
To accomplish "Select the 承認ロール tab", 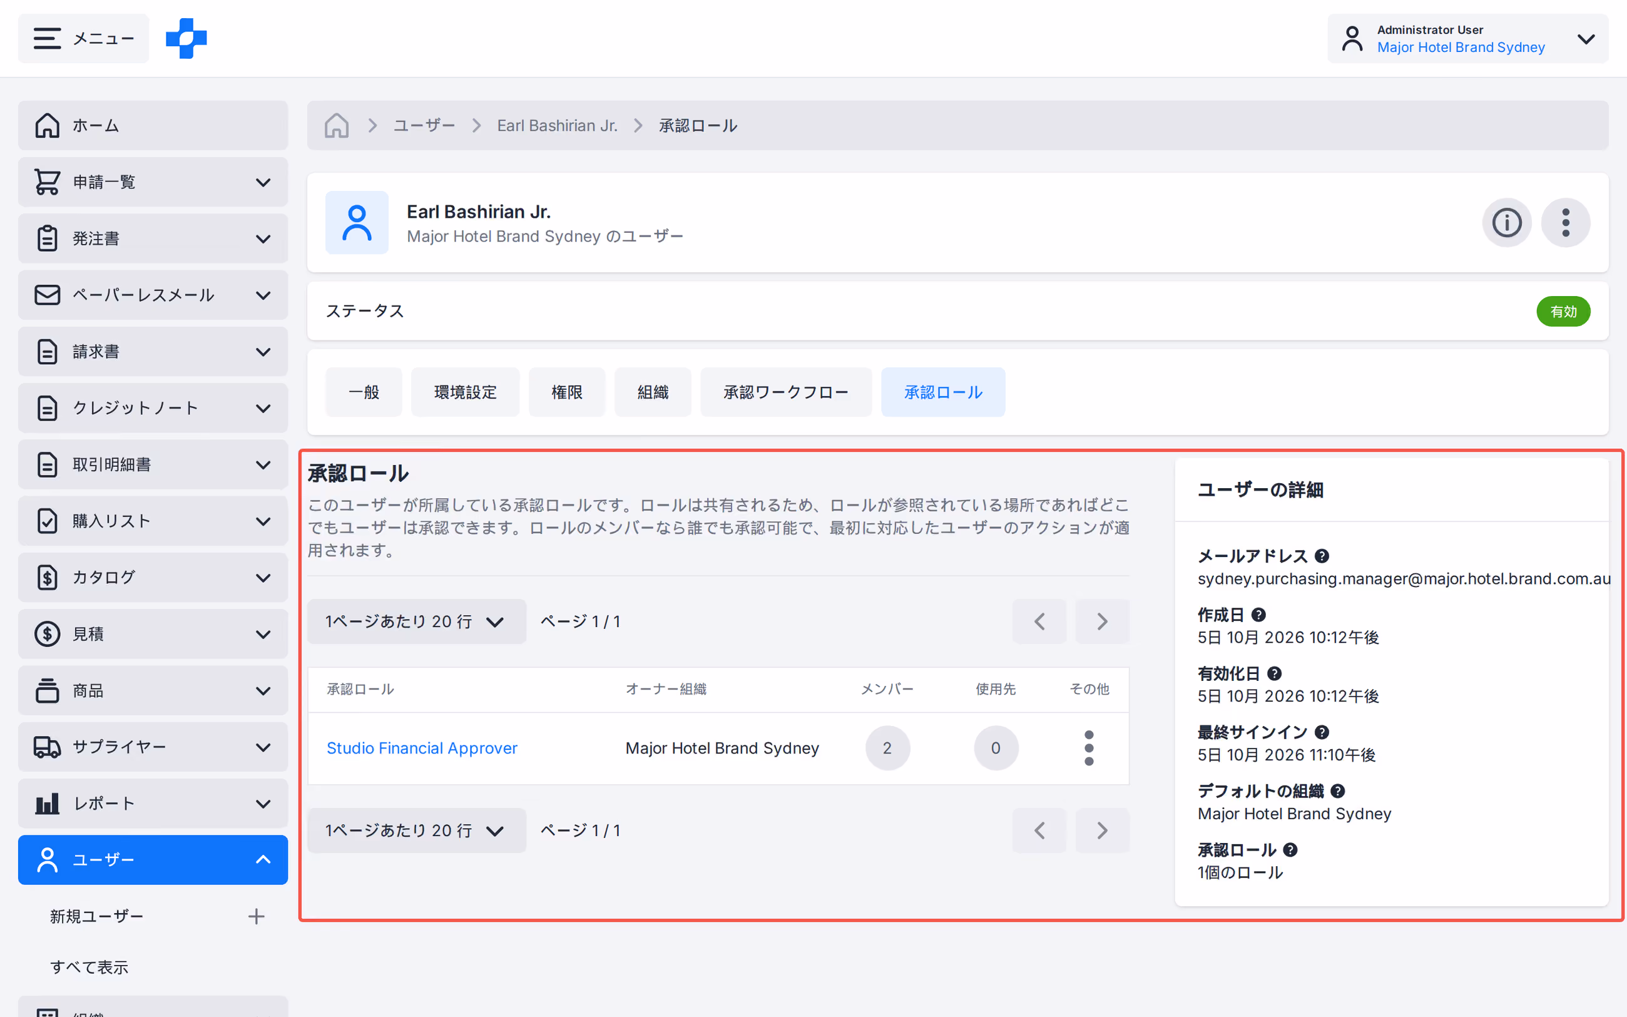I will click(x=943, y=392).
